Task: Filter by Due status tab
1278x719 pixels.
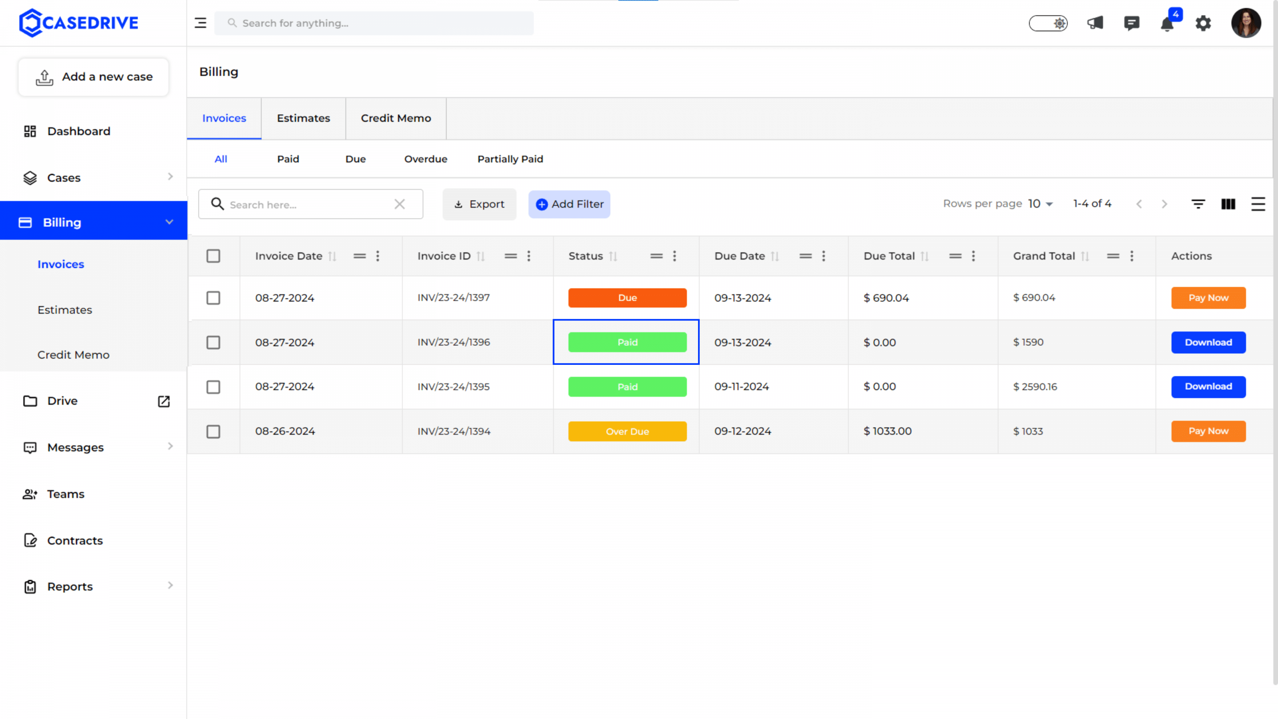Action: coord(355,159)
